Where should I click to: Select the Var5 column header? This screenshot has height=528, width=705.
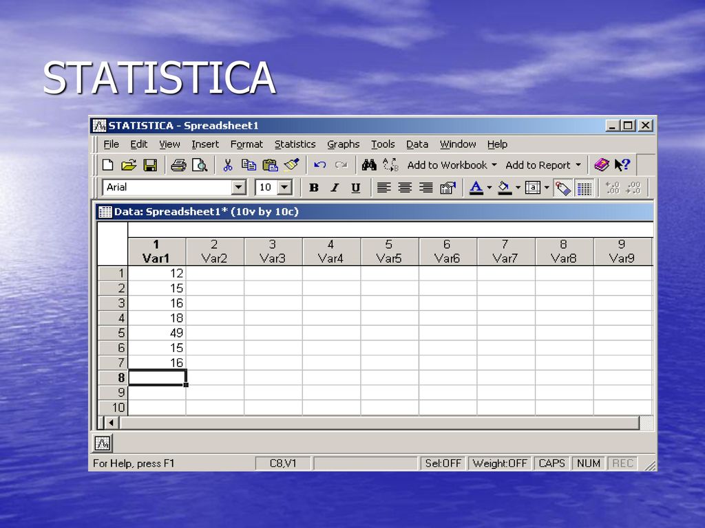(390, 252)
